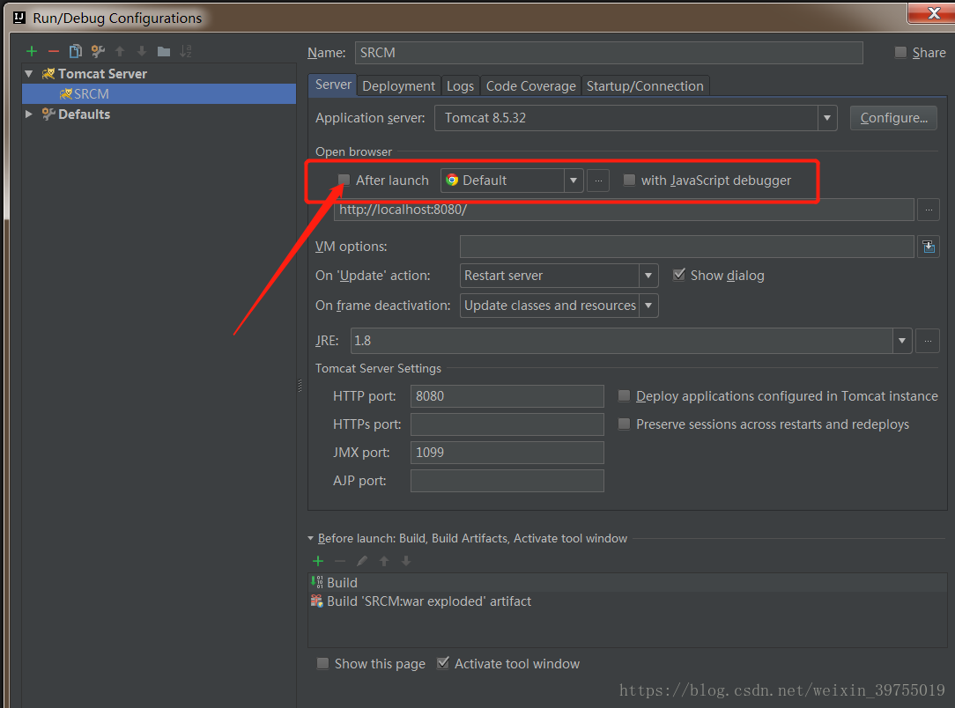The image size is (955, 708).
Task: Copy the selected configuration
Action: tap(76, 51)
